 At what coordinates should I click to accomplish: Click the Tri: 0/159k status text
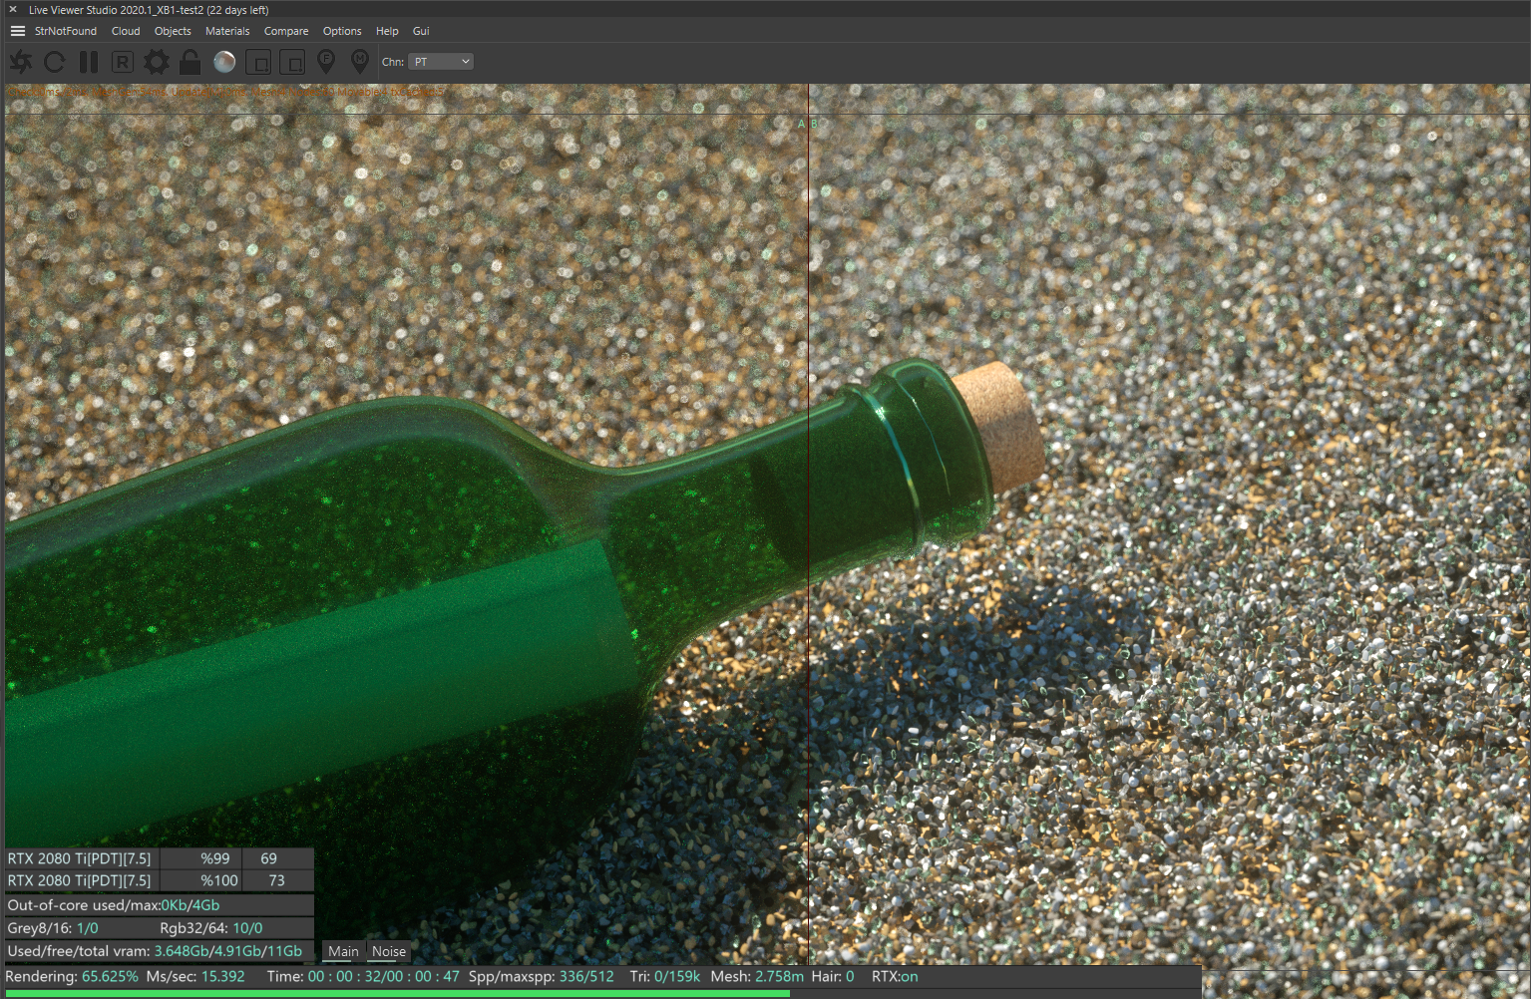coord(665,977)
